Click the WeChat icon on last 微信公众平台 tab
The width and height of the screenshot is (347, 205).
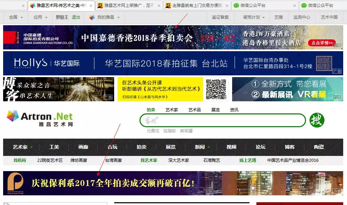click(x=304, y=6)
